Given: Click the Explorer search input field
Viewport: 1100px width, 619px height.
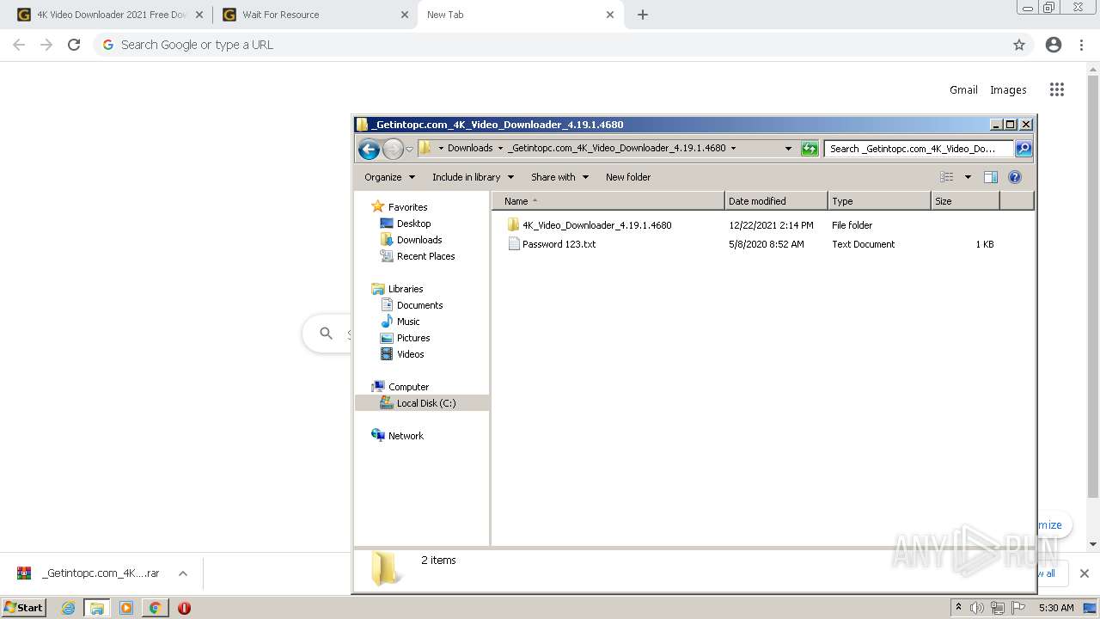Looking at the screenshot, I should pyautogui.click(x=918, y=149).
